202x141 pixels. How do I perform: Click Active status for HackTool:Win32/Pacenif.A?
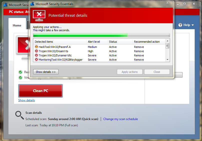[113, 47]
